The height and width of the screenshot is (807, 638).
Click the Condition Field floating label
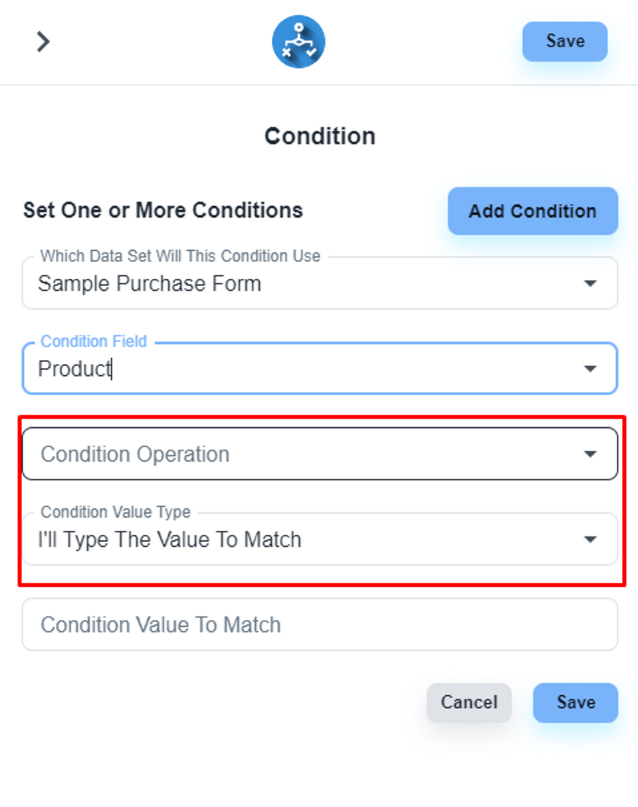94,341
